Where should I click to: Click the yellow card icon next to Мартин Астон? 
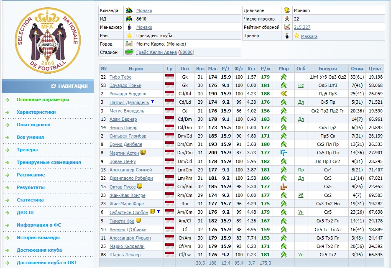(x=143, y=153)
